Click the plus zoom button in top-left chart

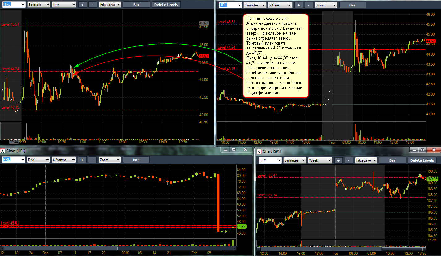coord(82,5)
